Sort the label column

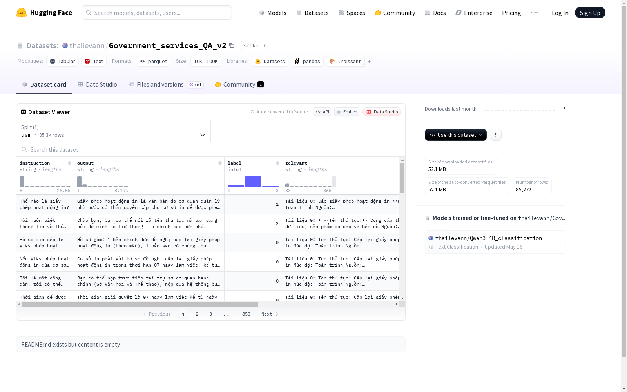277,163
